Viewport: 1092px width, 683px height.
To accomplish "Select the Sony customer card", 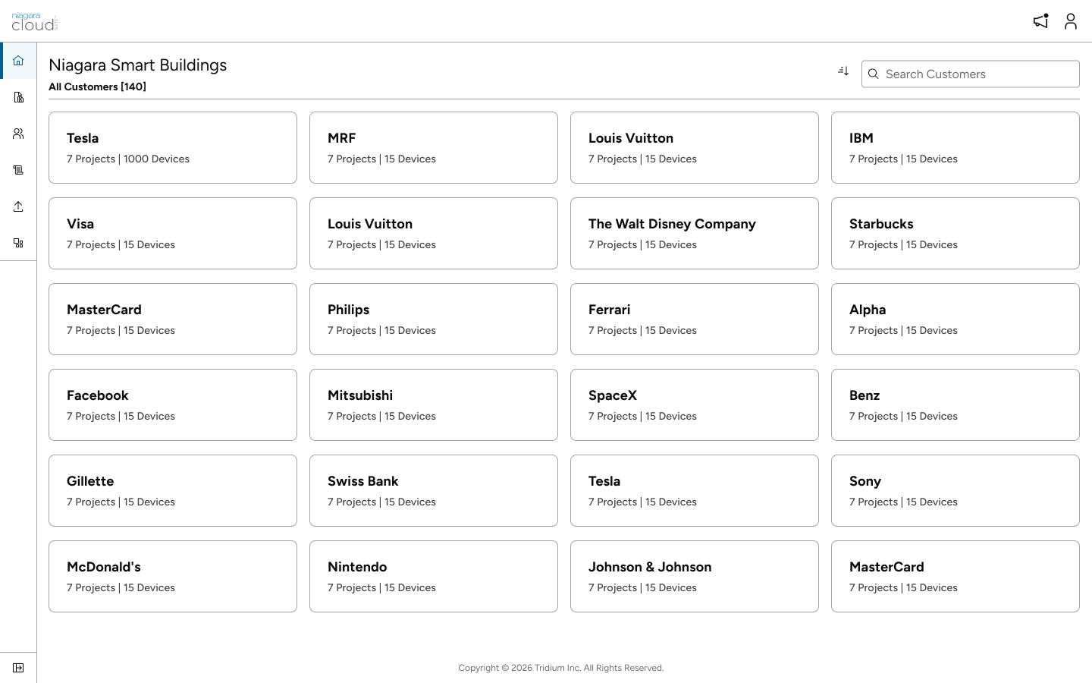I will click(x=955, y=490).
